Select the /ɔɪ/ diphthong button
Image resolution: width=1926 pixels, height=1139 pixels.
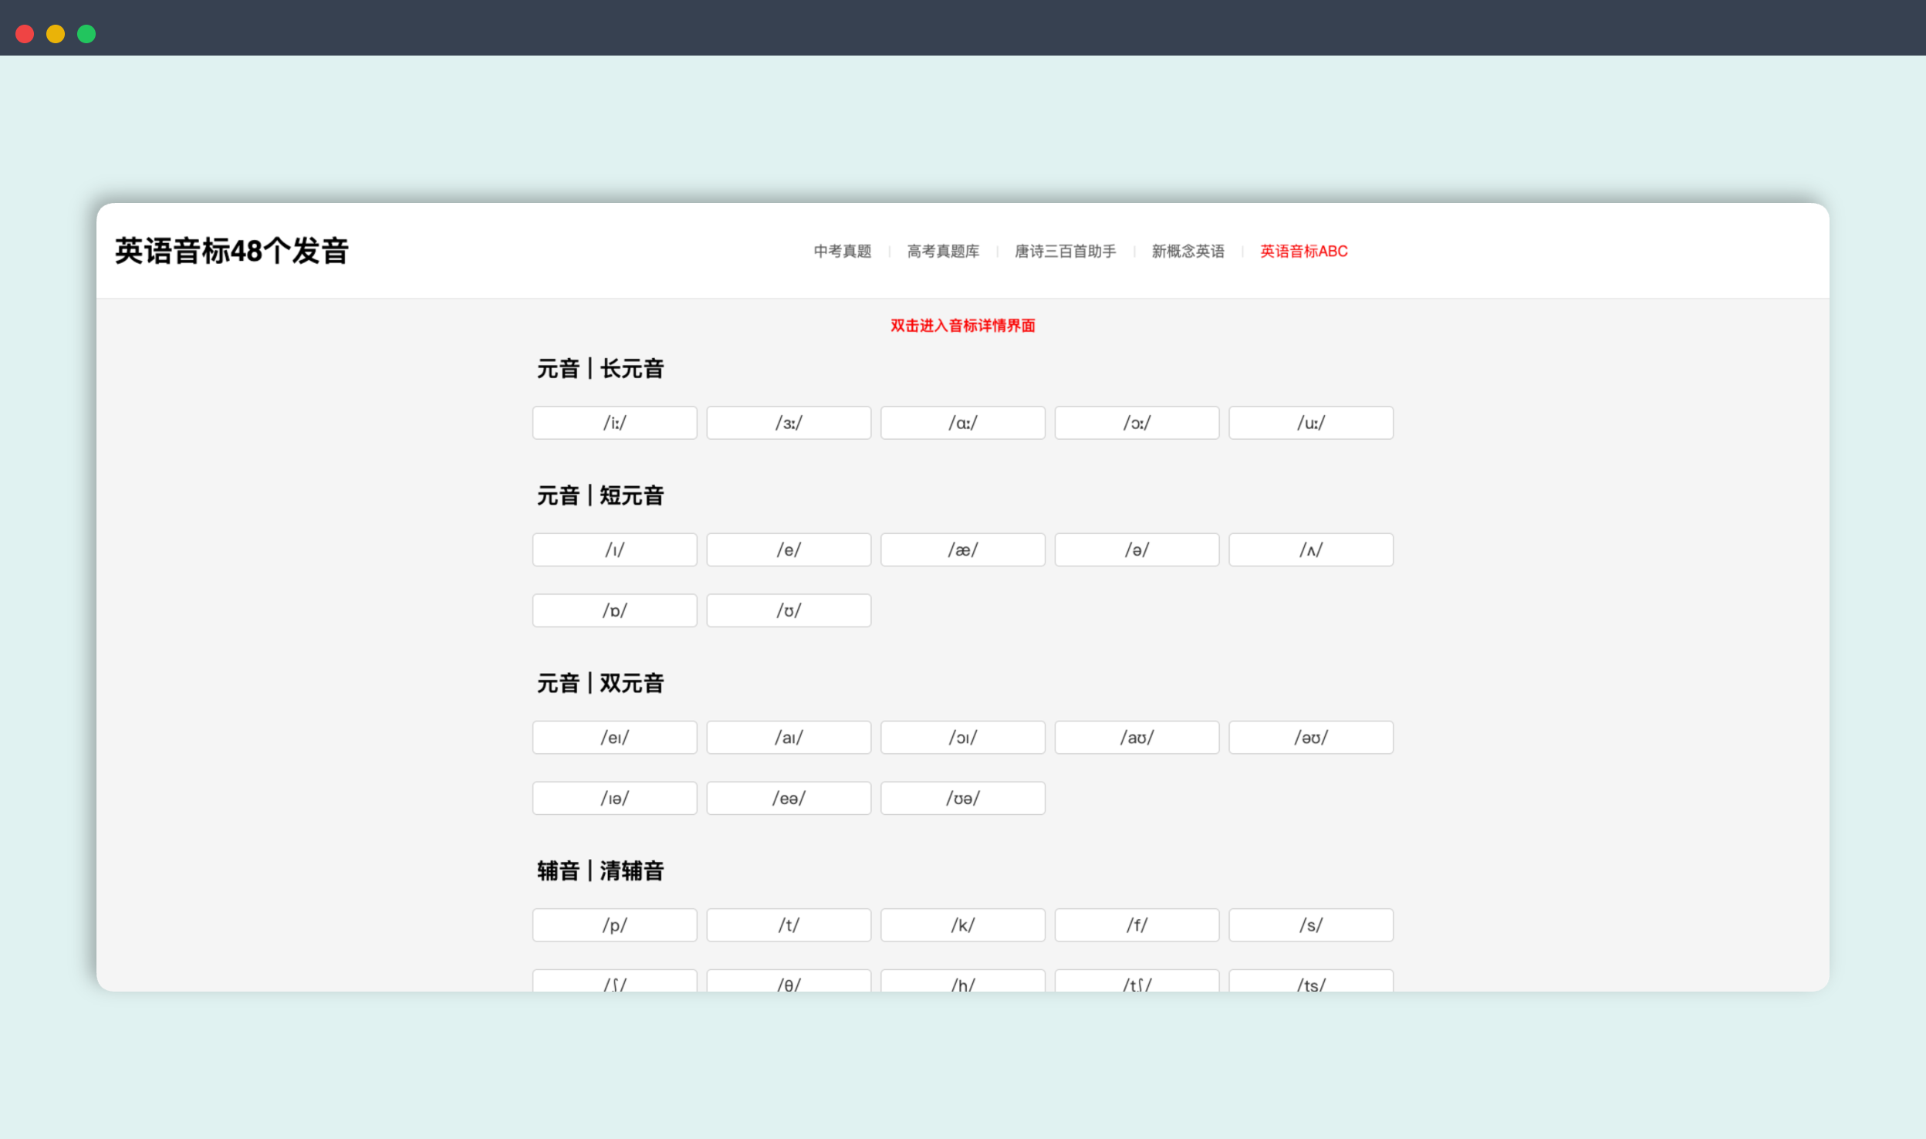coord(962,738)
